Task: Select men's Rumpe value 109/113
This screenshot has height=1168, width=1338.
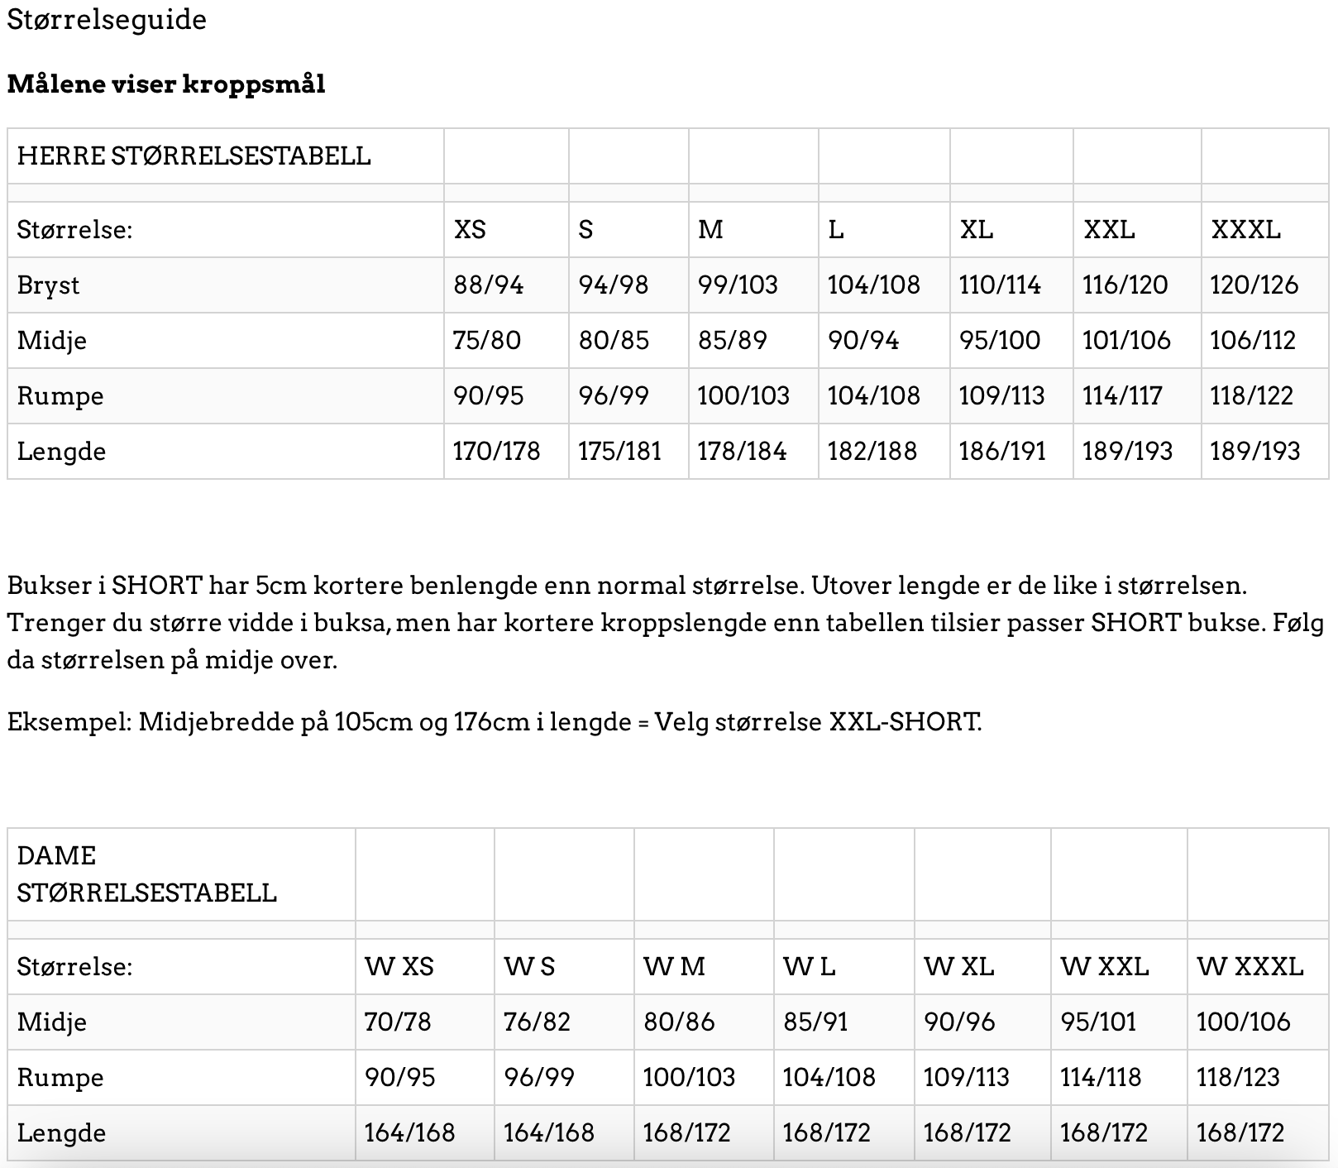Action: (x=1001, y=396)
